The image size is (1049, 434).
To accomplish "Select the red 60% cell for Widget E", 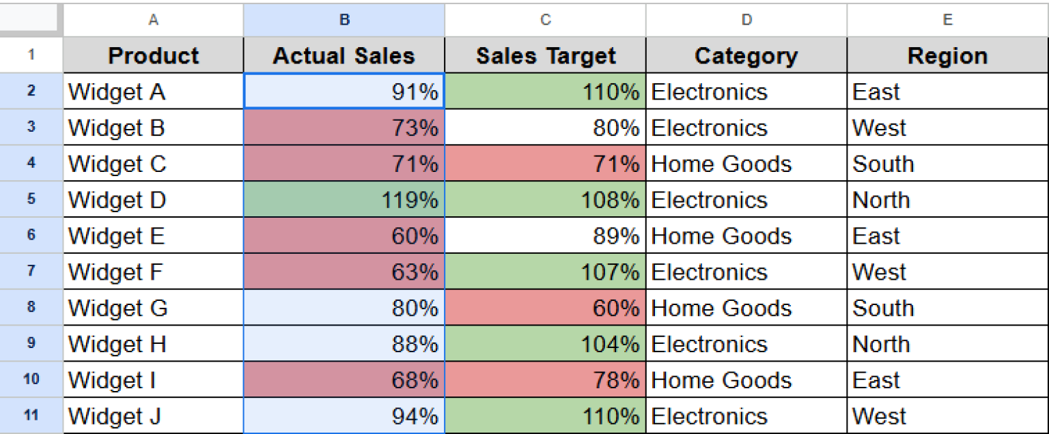I will tap(344, 235).
